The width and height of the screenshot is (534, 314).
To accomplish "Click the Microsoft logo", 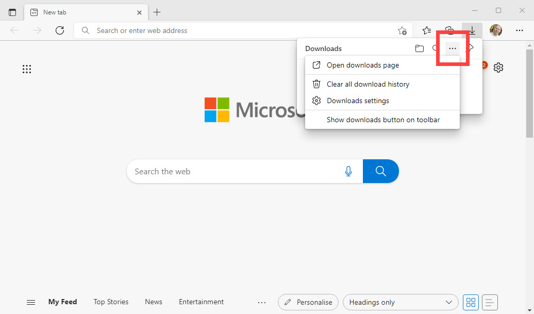I will click(254, 110).
